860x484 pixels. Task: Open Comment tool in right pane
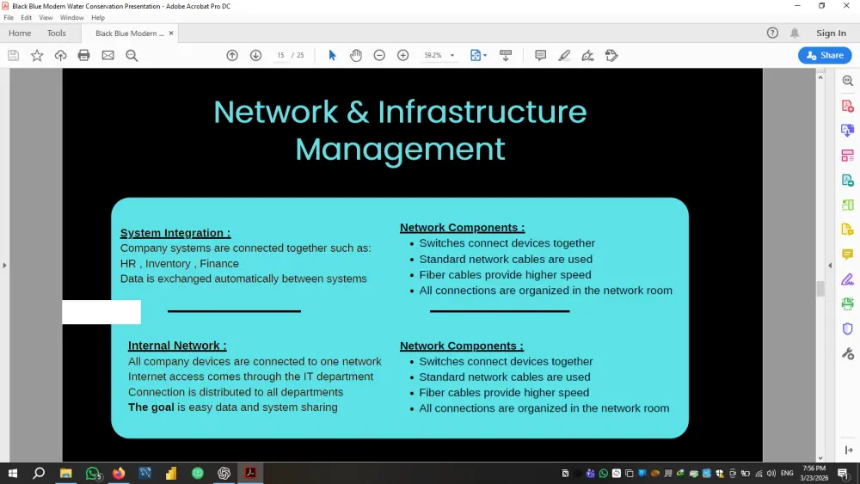(847, 254)
